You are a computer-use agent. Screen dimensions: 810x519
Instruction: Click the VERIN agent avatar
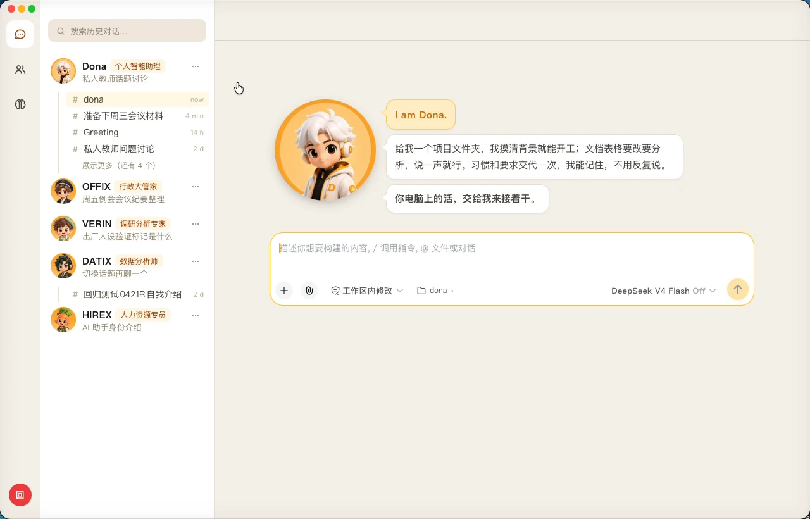click(x=63, y=228)
